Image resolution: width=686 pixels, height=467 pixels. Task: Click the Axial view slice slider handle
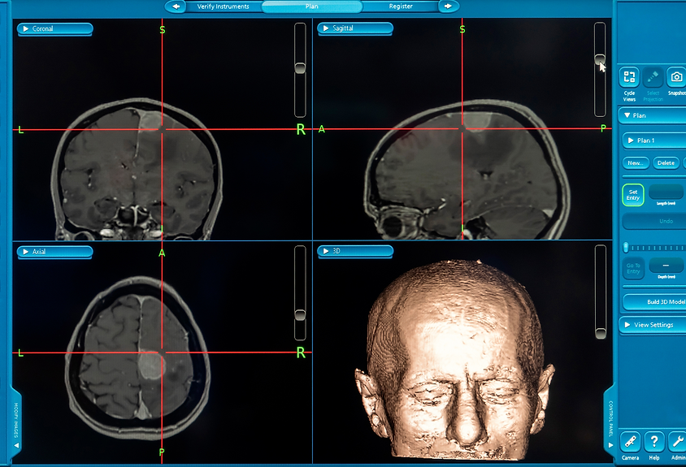click(300, 315)
